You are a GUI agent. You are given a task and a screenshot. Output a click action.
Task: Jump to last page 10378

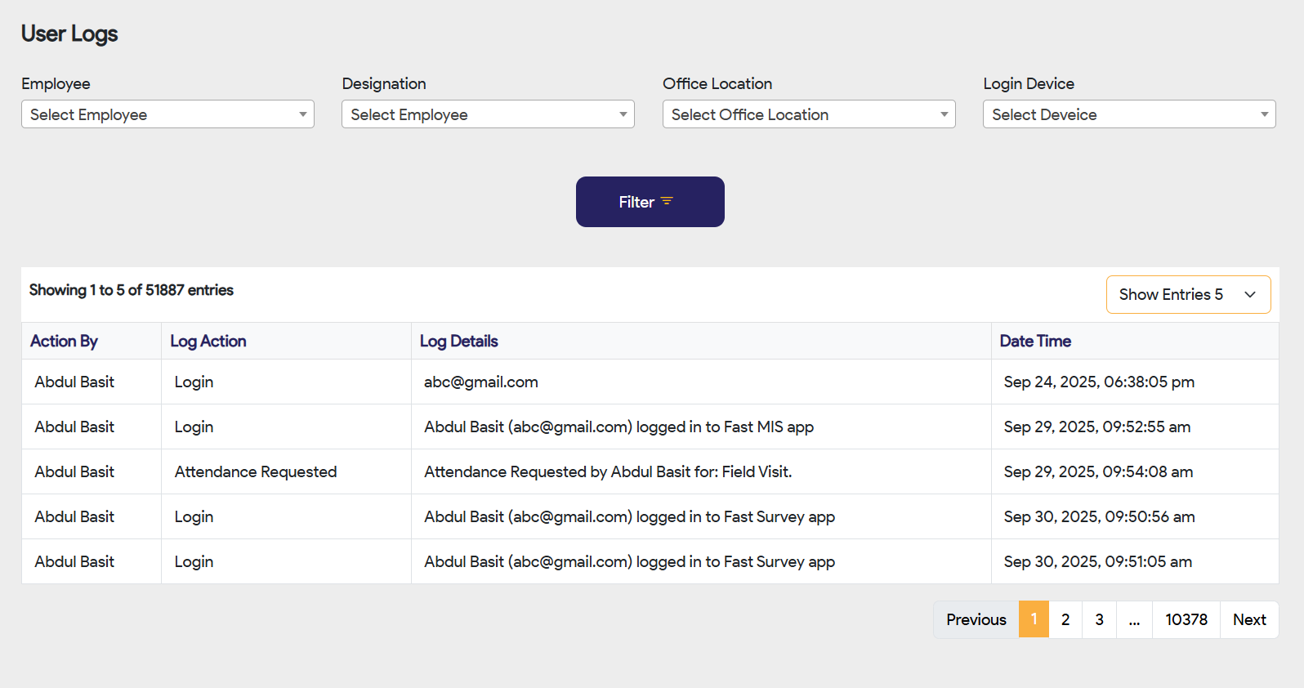[1186, 619]
